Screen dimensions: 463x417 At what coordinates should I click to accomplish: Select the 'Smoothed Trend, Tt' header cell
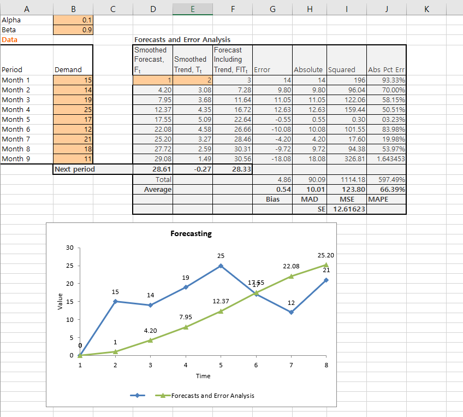click(x=193, y=60)
